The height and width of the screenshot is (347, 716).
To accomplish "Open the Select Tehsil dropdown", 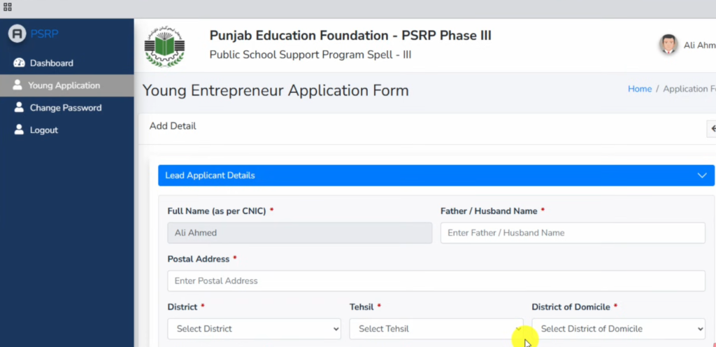I will [x=436, y=329].
